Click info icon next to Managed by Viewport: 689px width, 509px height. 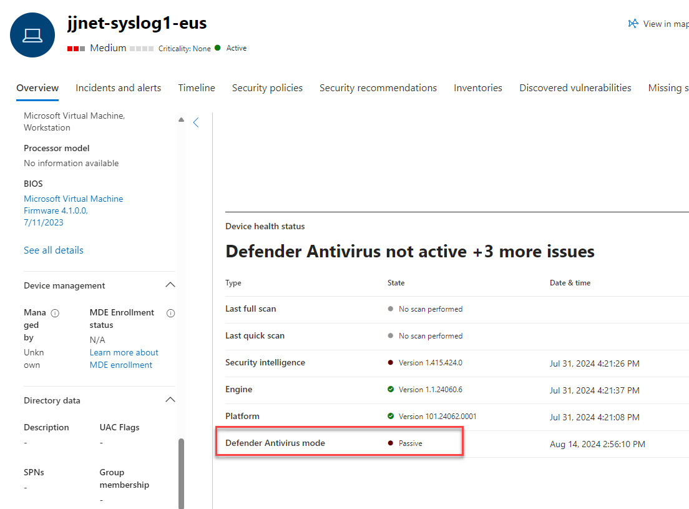tap(55, 313)
